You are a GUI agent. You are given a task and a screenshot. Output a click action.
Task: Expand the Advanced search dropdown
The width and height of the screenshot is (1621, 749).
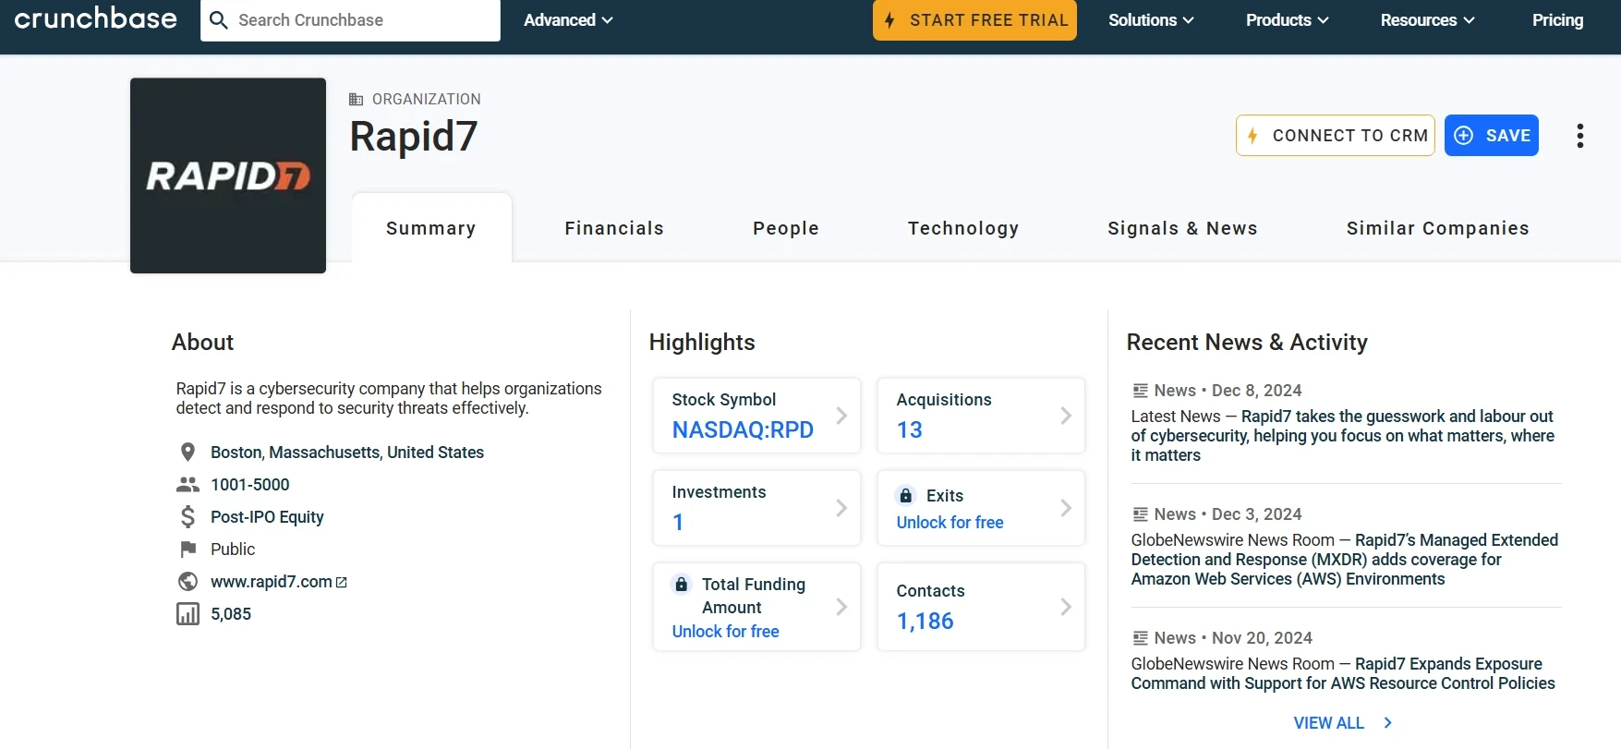point(568,20)
